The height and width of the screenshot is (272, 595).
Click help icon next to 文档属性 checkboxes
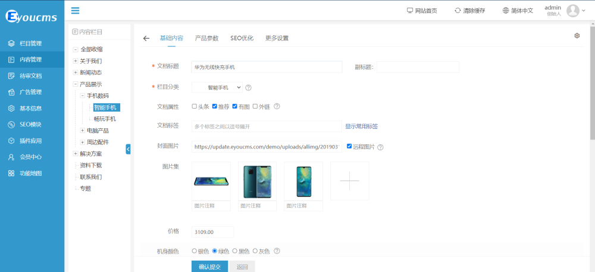pos(277,106)
